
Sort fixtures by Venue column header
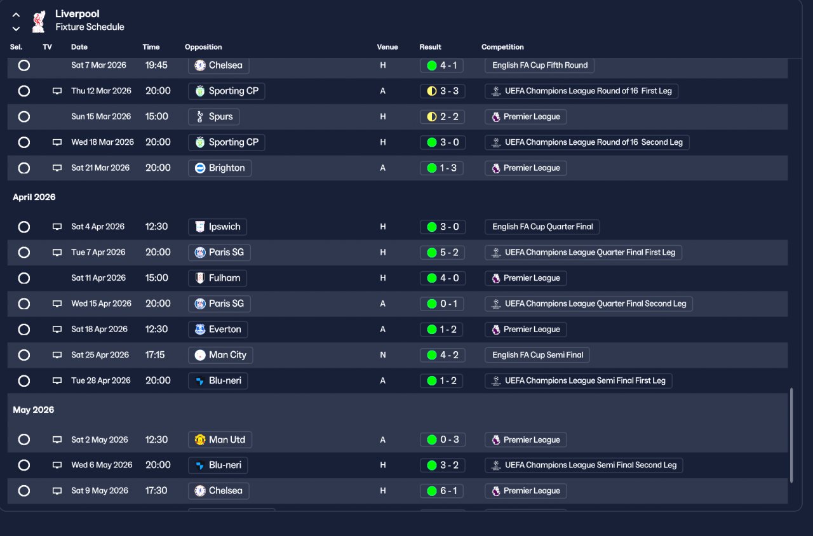click(x=387, y=47)
